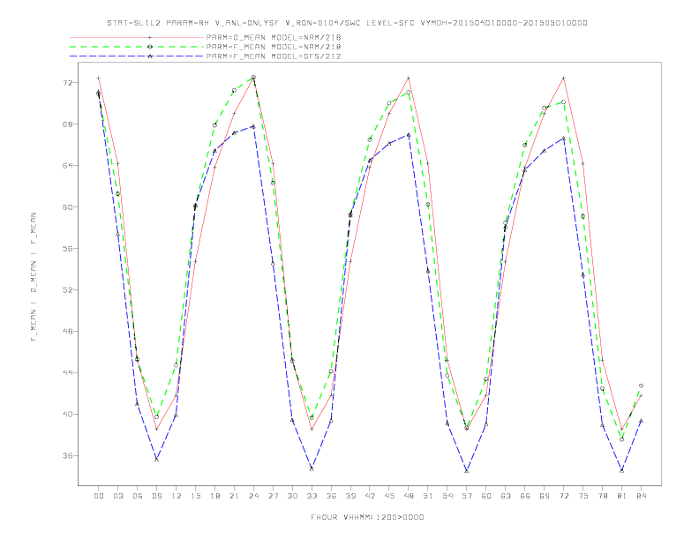This screenshot has height=540, width=699.
Task: Click y-axis tick label 40
Action: (68, 415)
